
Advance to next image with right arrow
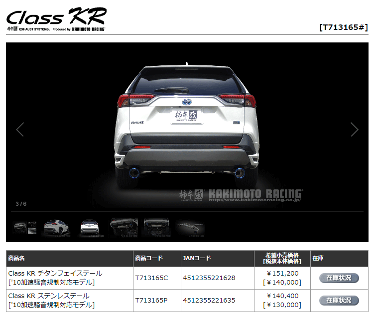pos(355,129)
